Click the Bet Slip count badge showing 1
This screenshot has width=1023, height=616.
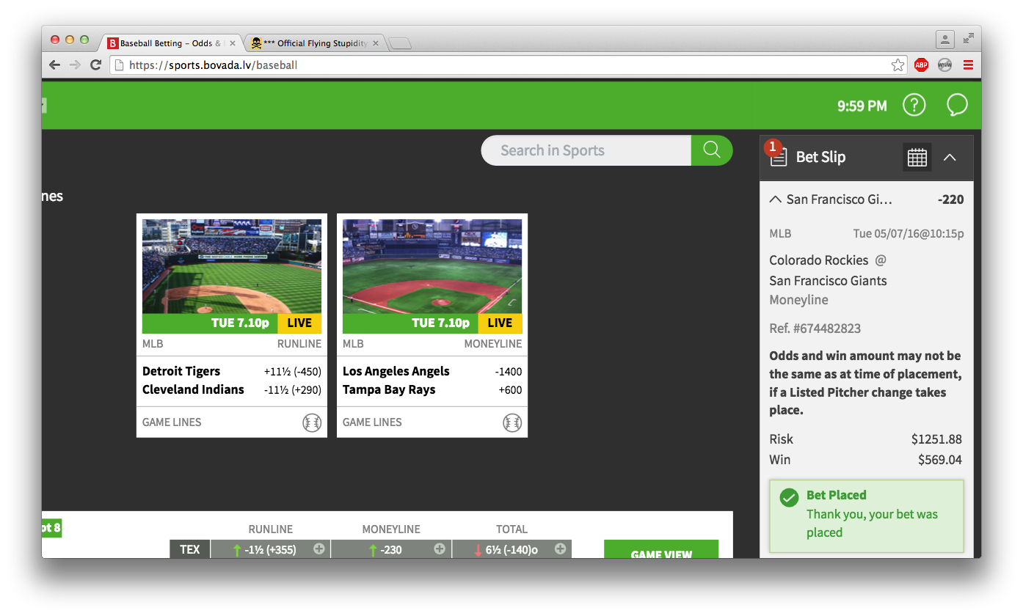point(773,147)
